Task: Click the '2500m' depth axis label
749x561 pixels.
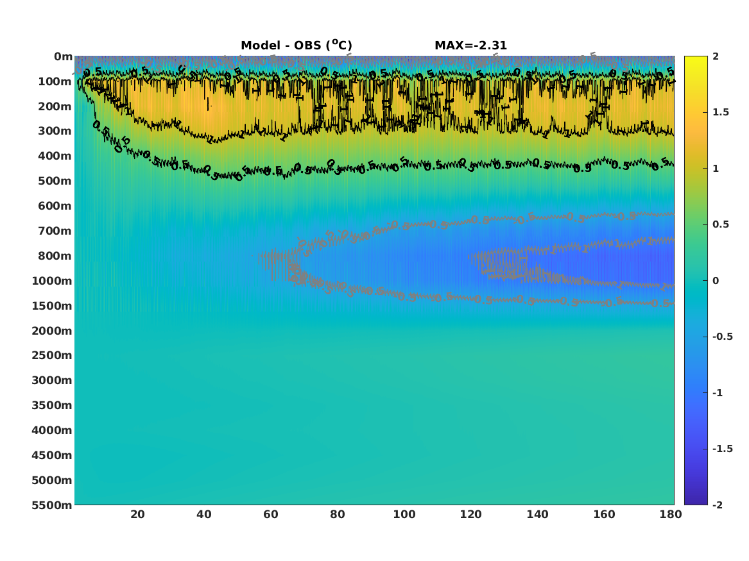Action: pos(52,355)
